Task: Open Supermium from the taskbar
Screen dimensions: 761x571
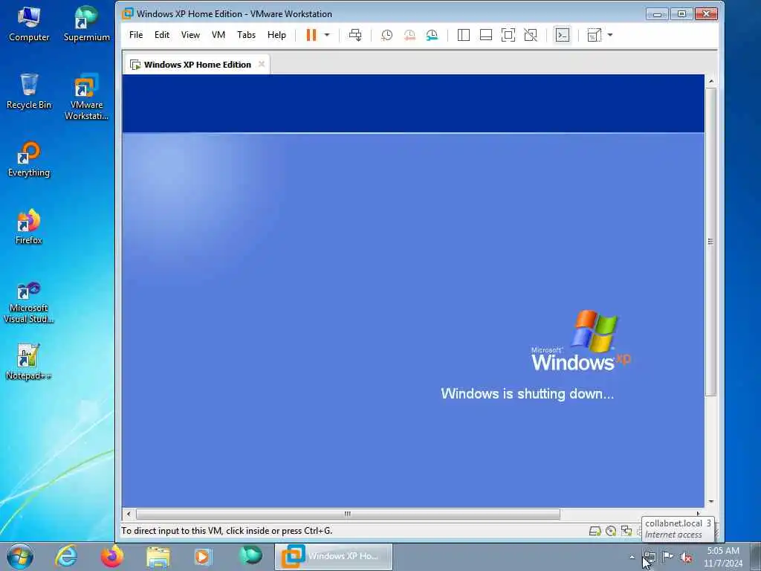Action: click(x=250, y=556)
